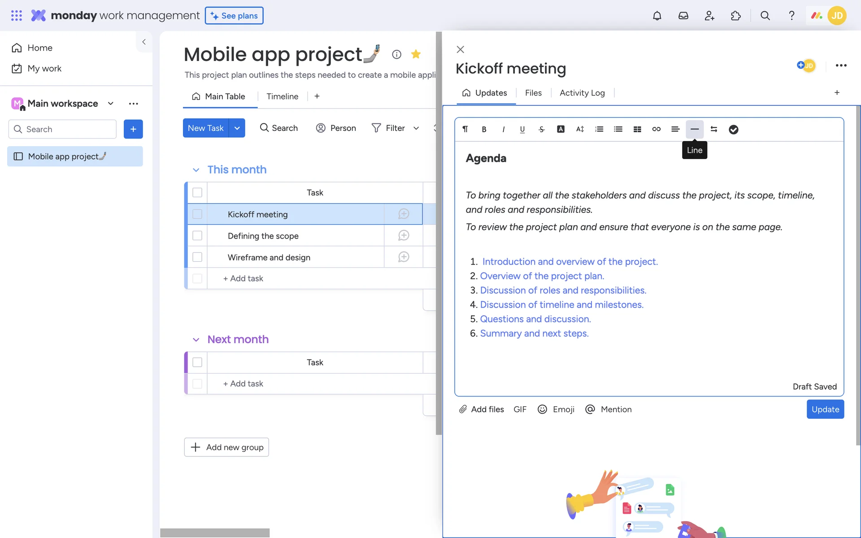Open the inbox tray icon
The image size is (861, 538).
pyautogui.click(x=683, y=16)
